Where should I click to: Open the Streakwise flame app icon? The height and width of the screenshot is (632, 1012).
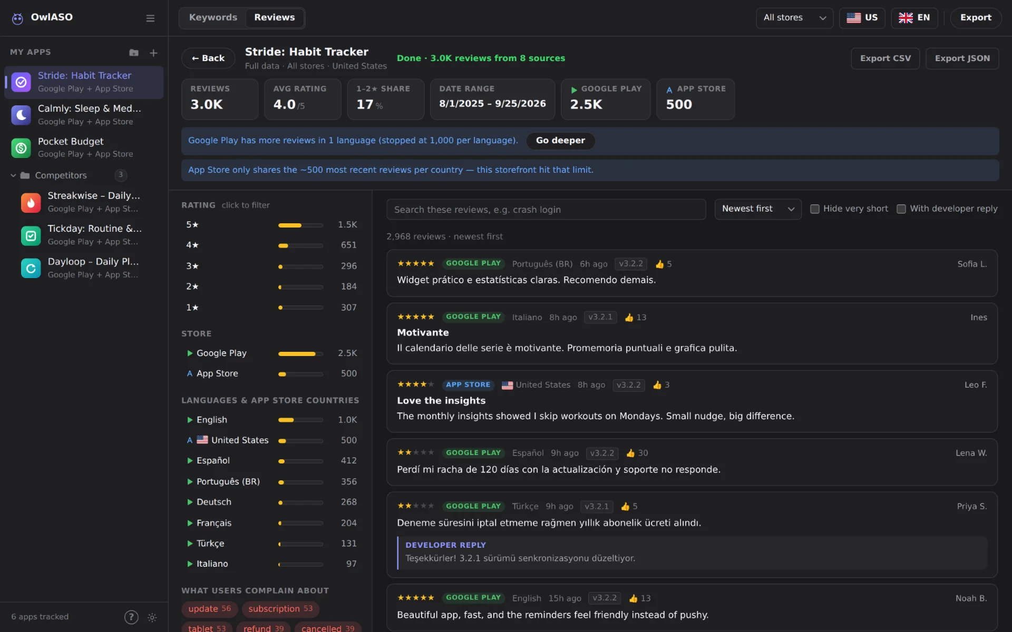[x=31, y=202]
